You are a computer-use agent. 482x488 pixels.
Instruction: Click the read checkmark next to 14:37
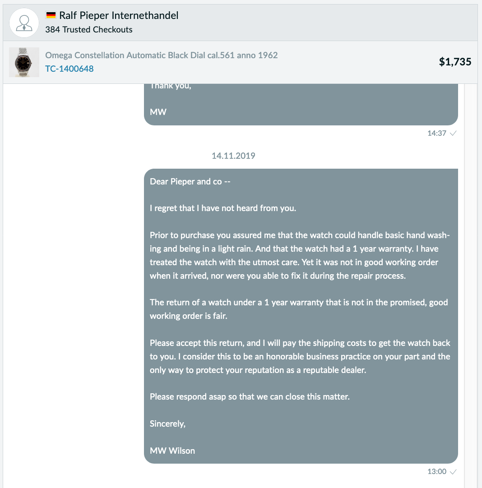[x=454, y=133]
